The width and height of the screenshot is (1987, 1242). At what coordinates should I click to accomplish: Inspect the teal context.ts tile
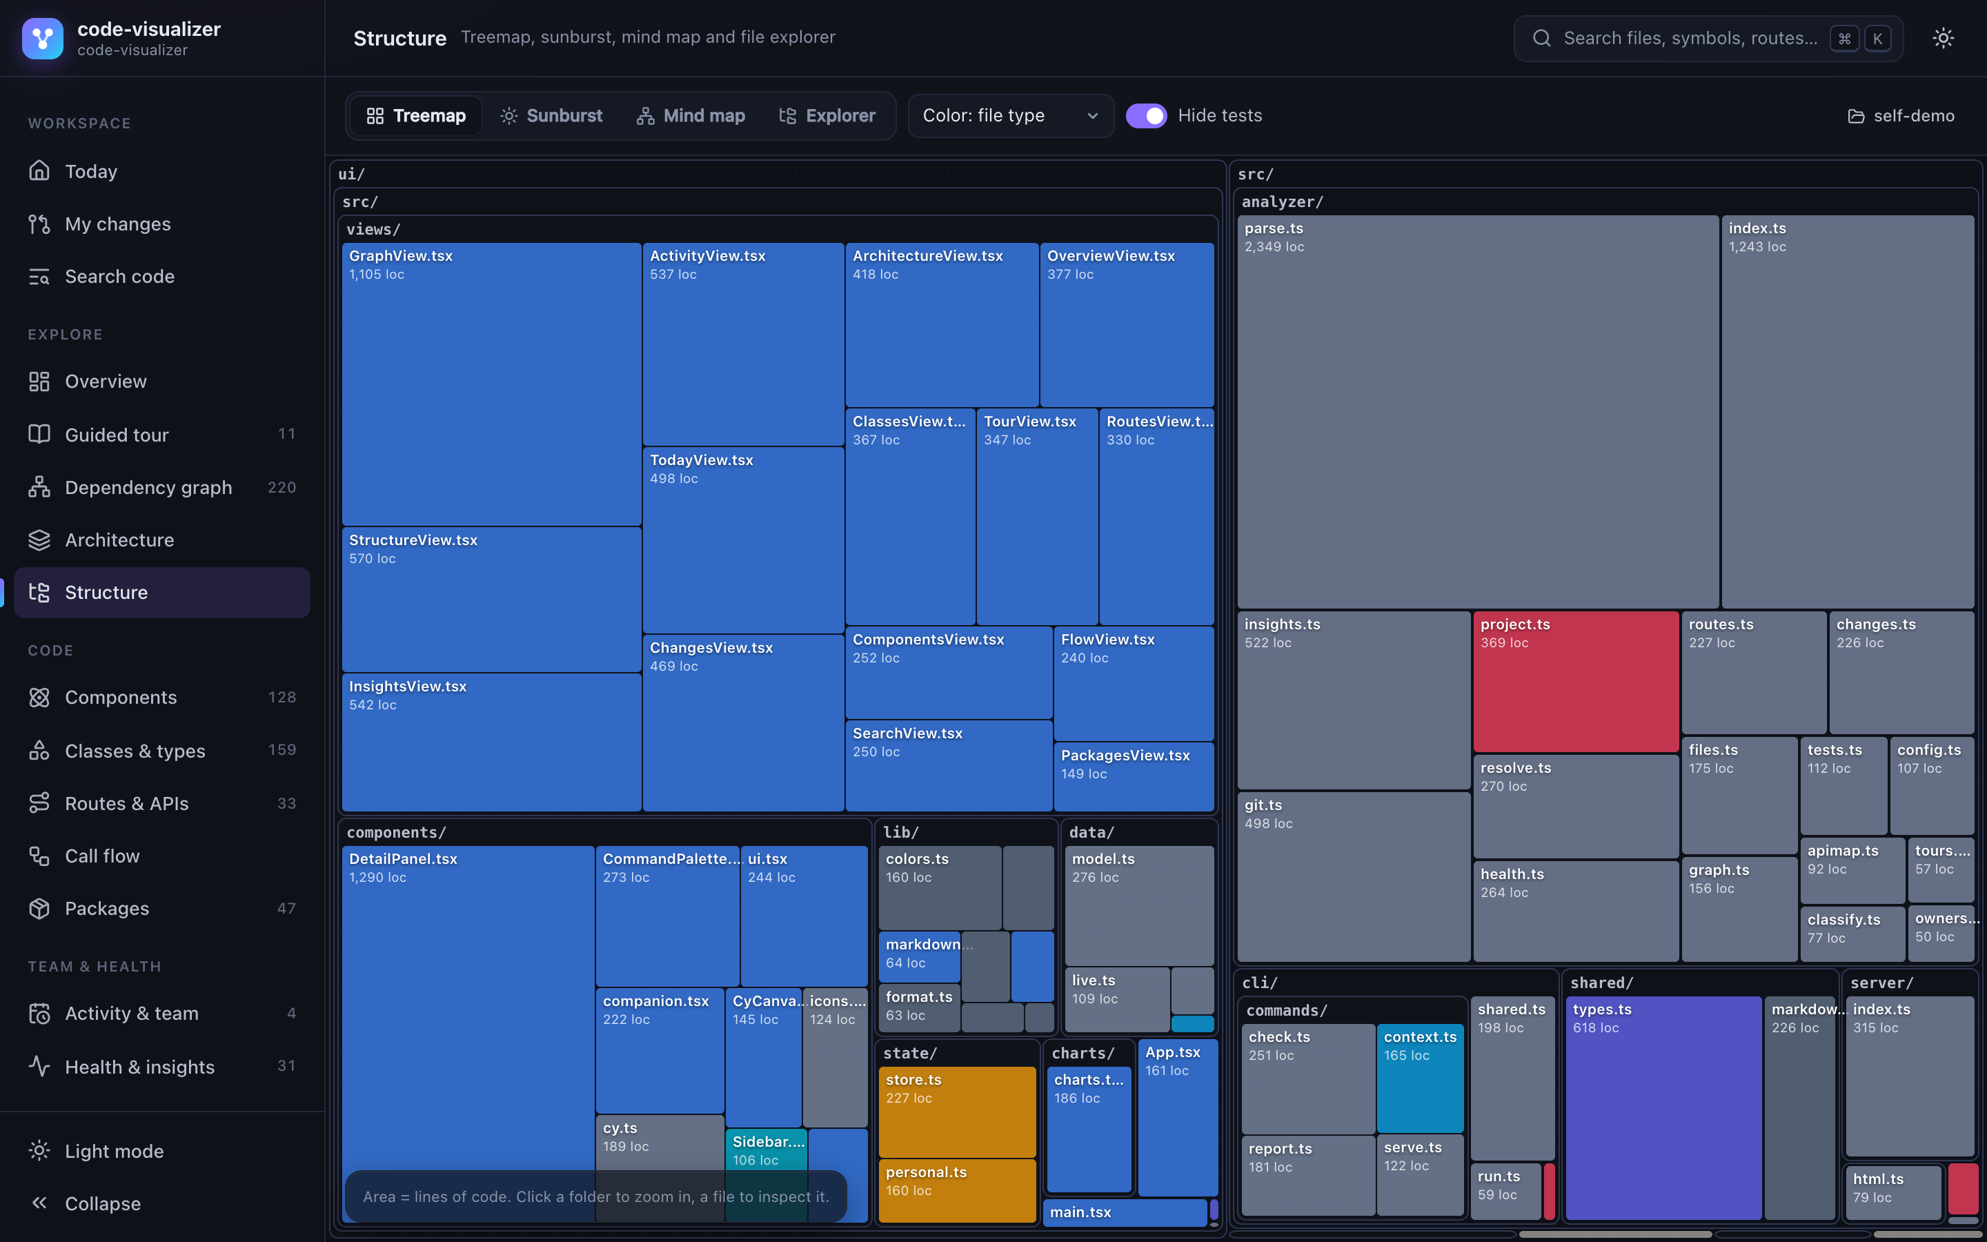[1420, 1078]
